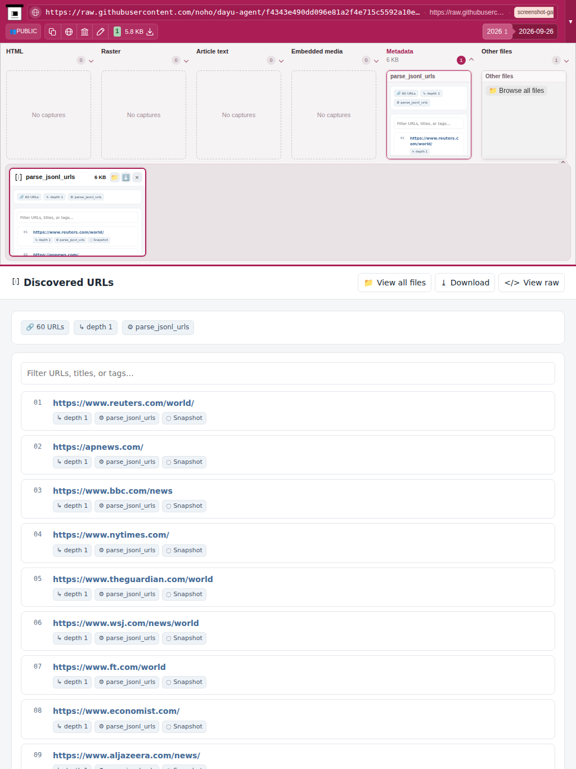The height and width of the screenshot is (769, 576).
Task: Click the download icon on parse_jsonl_urls card
Action: click(126, 177)
